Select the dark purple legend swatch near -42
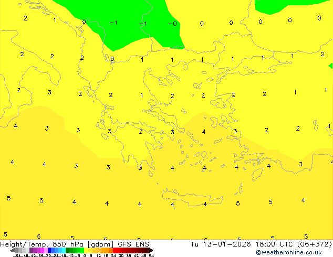 point(31,250)
